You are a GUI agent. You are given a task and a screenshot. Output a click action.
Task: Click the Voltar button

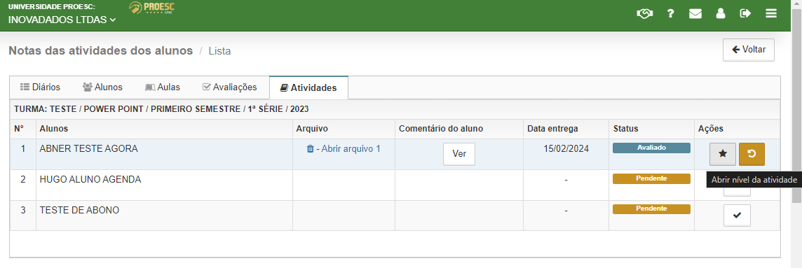[748, 50]
